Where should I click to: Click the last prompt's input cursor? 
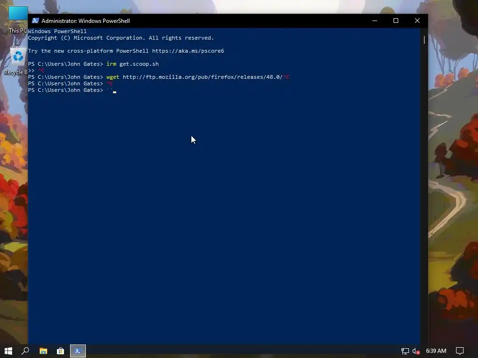coord(115,91)
